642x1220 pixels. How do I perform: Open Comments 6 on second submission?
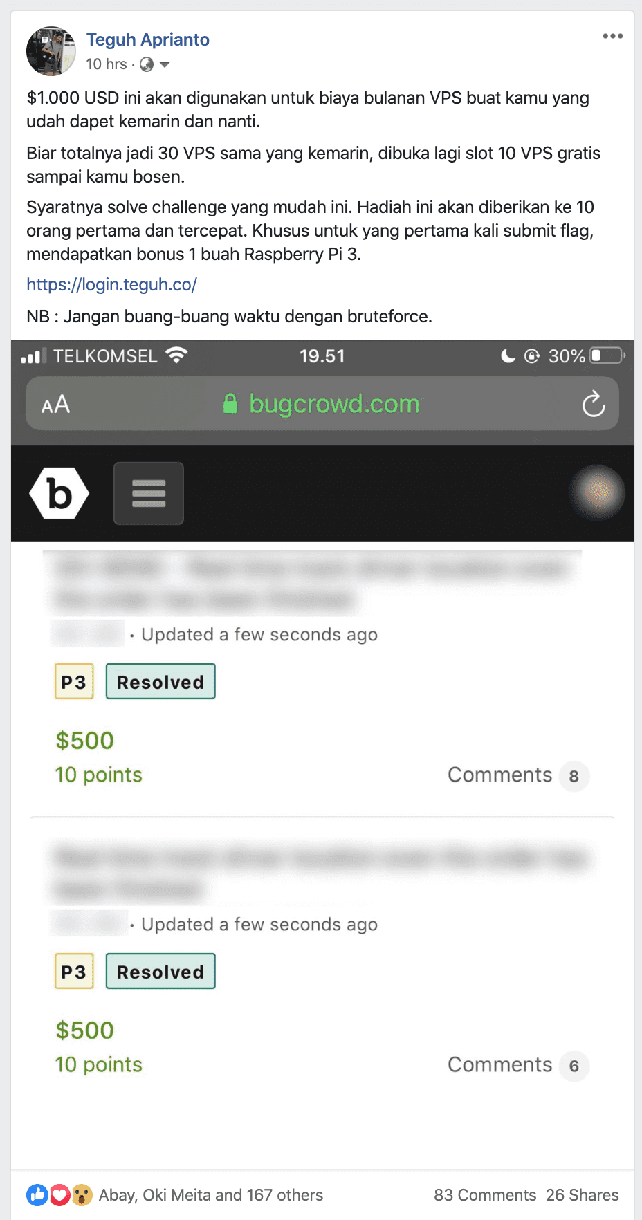point(518,1065)
